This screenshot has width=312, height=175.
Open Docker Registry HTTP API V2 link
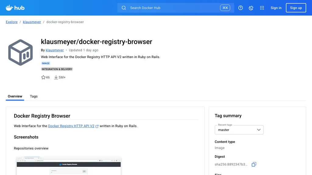(71, 126)
